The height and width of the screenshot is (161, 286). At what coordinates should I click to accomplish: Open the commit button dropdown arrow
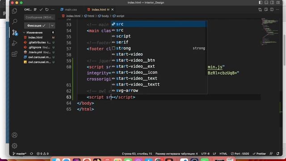click(x=52, y=25)
